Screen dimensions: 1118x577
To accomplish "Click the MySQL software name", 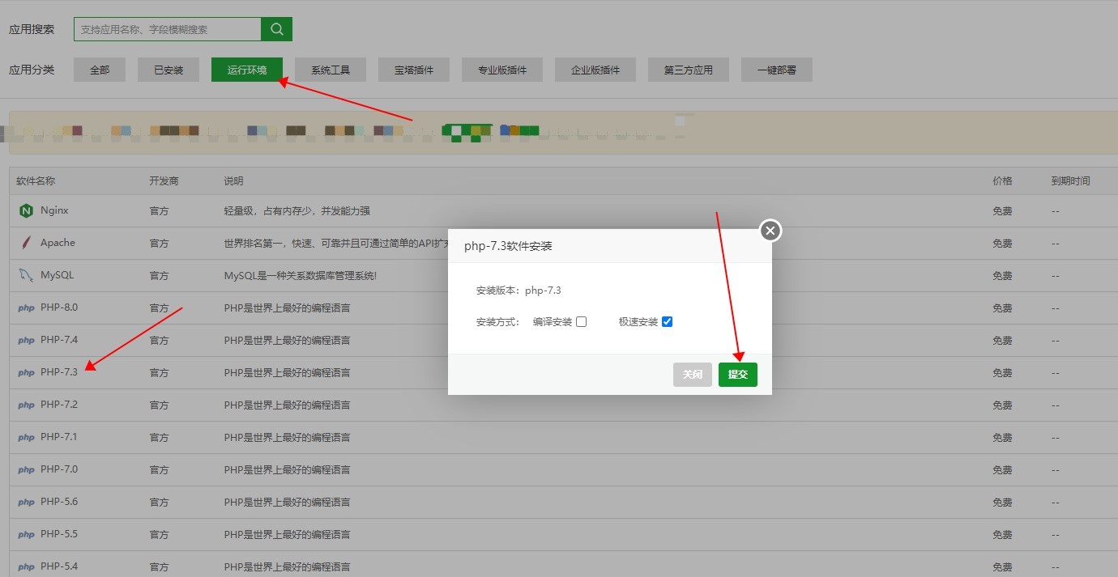I will point(57,275).
